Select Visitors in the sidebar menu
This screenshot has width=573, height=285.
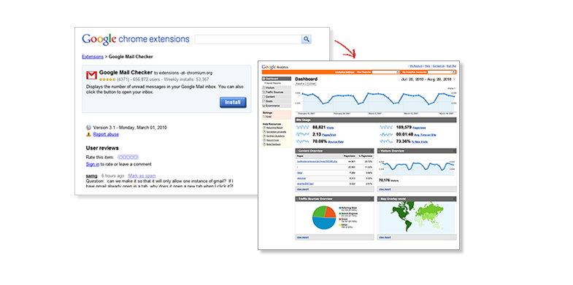point(277,88)
